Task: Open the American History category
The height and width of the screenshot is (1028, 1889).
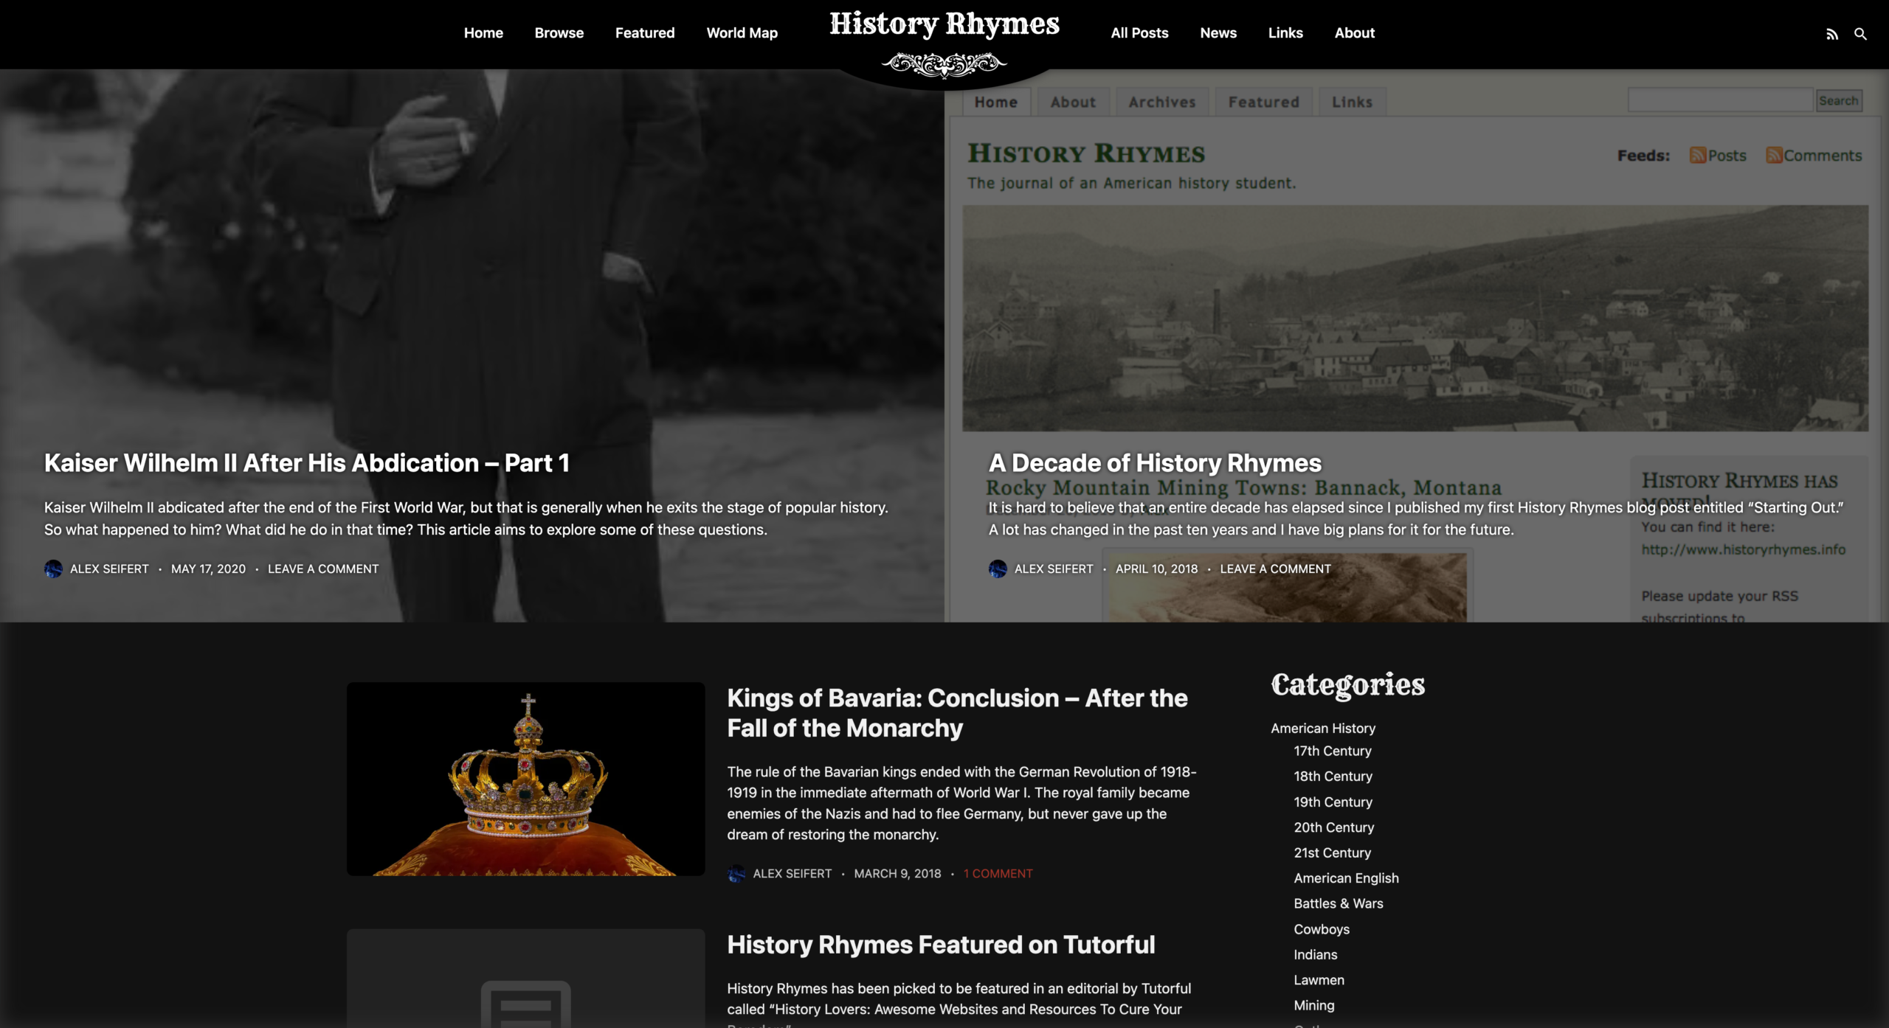Action: coord(1323,729)
